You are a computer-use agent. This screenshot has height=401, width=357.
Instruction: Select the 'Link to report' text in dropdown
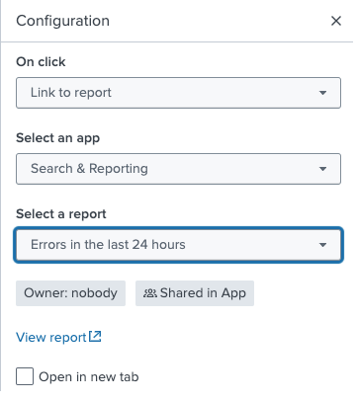[x=71, y=93]
